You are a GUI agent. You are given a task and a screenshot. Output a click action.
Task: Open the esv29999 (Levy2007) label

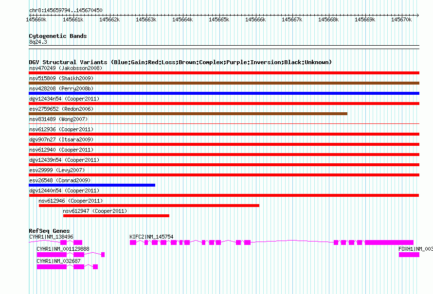pos(57,170)
